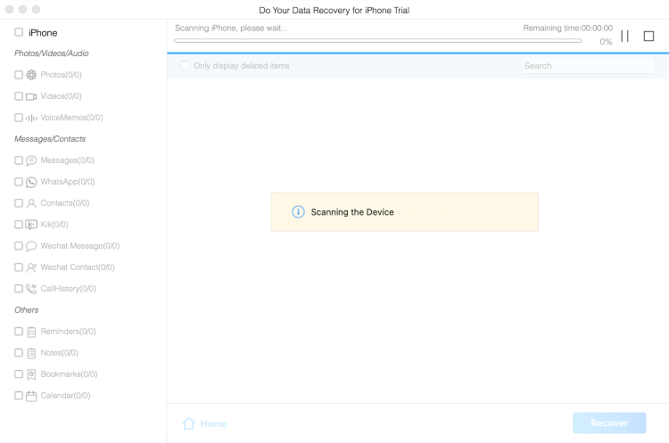This screenshot has width=669, height=443.
Task: Tick the WhatsApp(0/0) checkbox
Action: coord(19,182)
